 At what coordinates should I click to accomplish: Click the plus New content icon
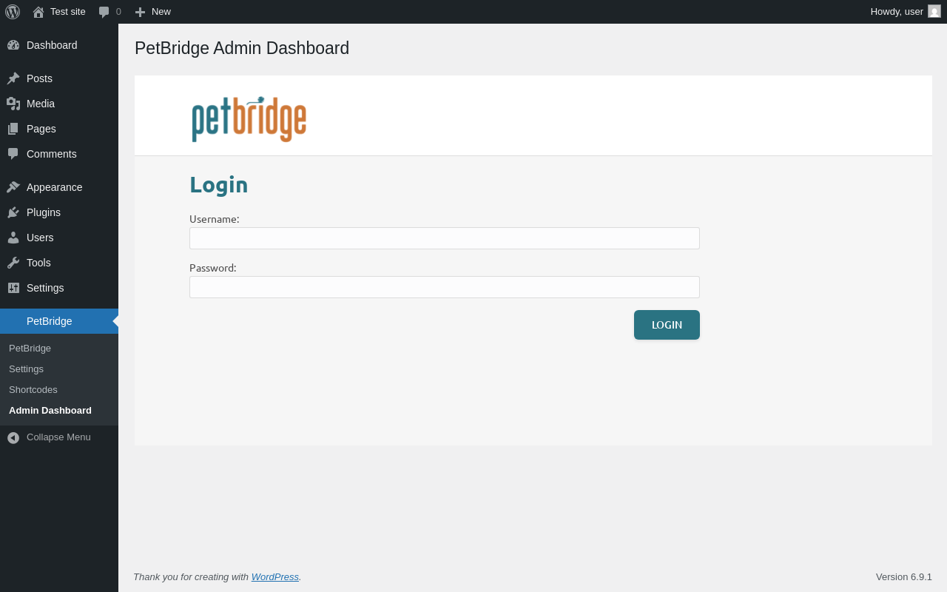tap(140, 12)
